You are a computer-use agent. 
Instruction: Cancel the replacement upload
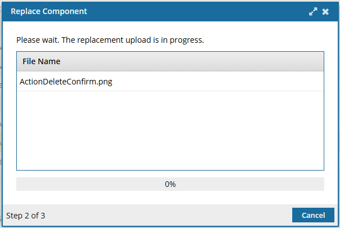(313, 215)
